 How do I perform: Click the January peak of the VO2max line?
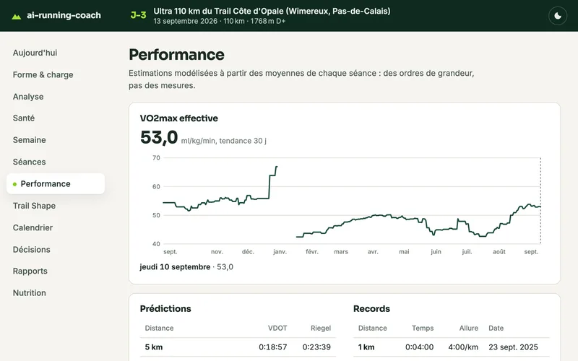(x=277, y=168)
